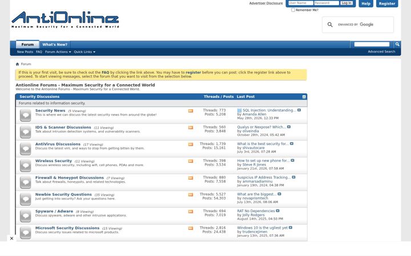
Task: Go to last post of SQL Injection thread
Action: click(299, 110)
